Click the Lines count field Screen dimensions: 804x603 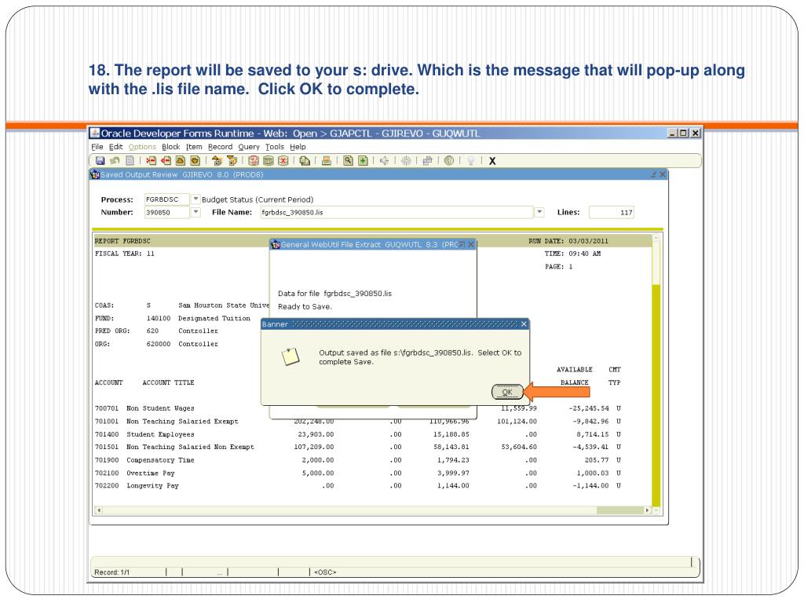(x=612, y=212)
